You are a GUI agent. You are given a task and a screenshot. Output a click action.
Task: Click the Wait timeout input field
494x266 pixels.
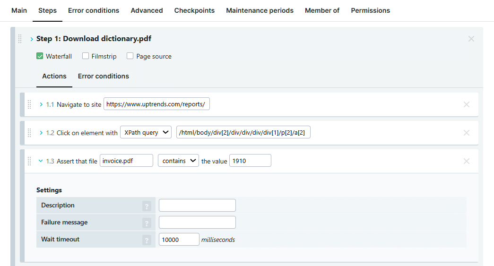[179, 240]
